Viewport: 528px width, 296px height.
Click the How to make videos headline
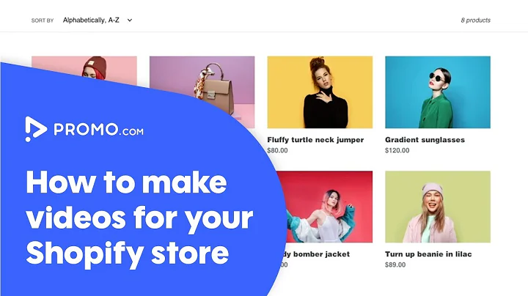pos(139,218)
